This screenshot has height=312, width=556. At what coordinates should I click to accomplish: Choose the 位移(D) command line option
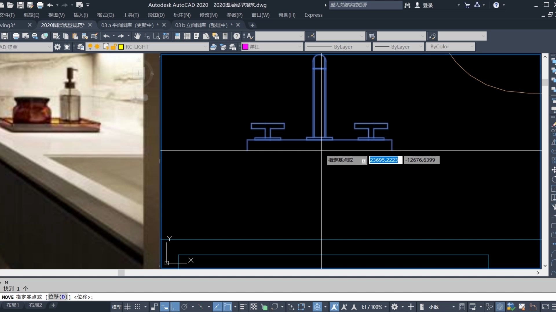click(x=58, y=297)
